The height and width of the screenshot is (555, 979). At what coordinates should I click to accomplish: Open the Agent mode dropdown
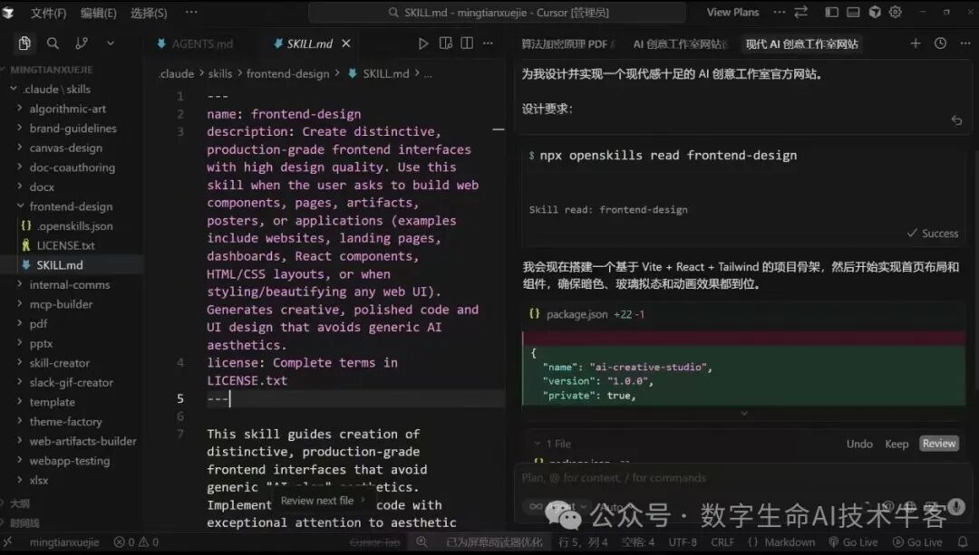click(x=566, y=507)
